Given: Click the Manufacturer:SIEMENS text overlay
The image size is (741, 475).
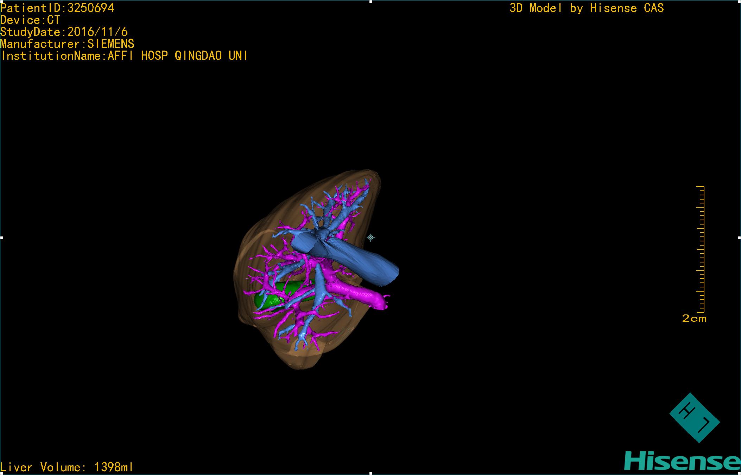Looking at the screenshot, I should [67, 44].
